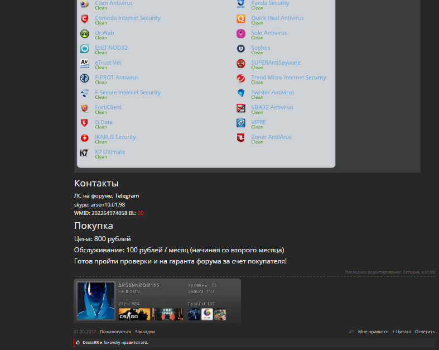This screenshot has width=439, height=350.
Task: Open the Telegram contact link
Action: point(127,196)
